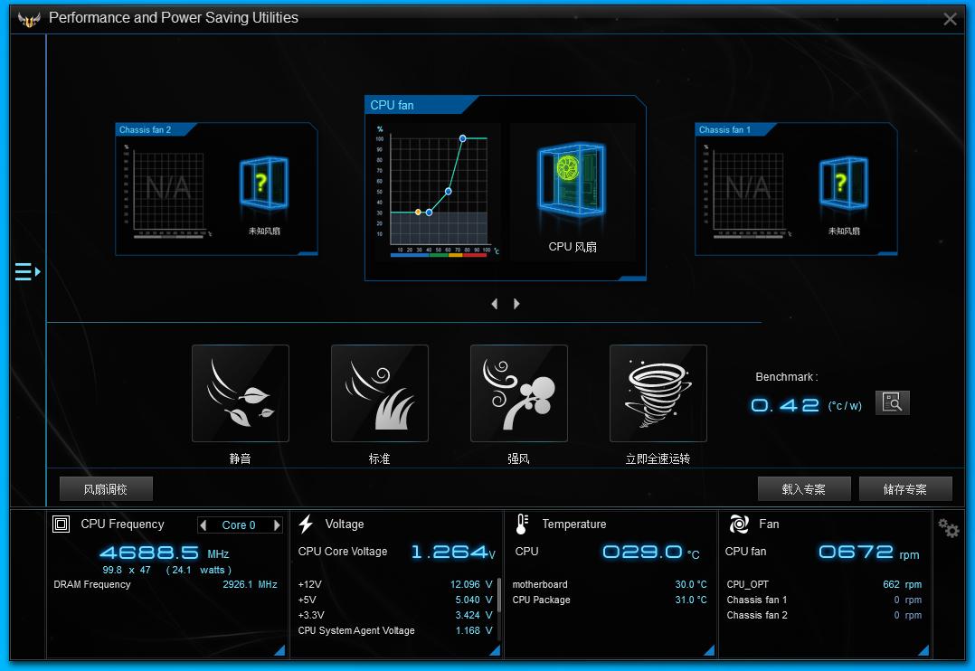Click the Benchmark magnifier icon
This screenshot has width=975, height=671.
893,403
